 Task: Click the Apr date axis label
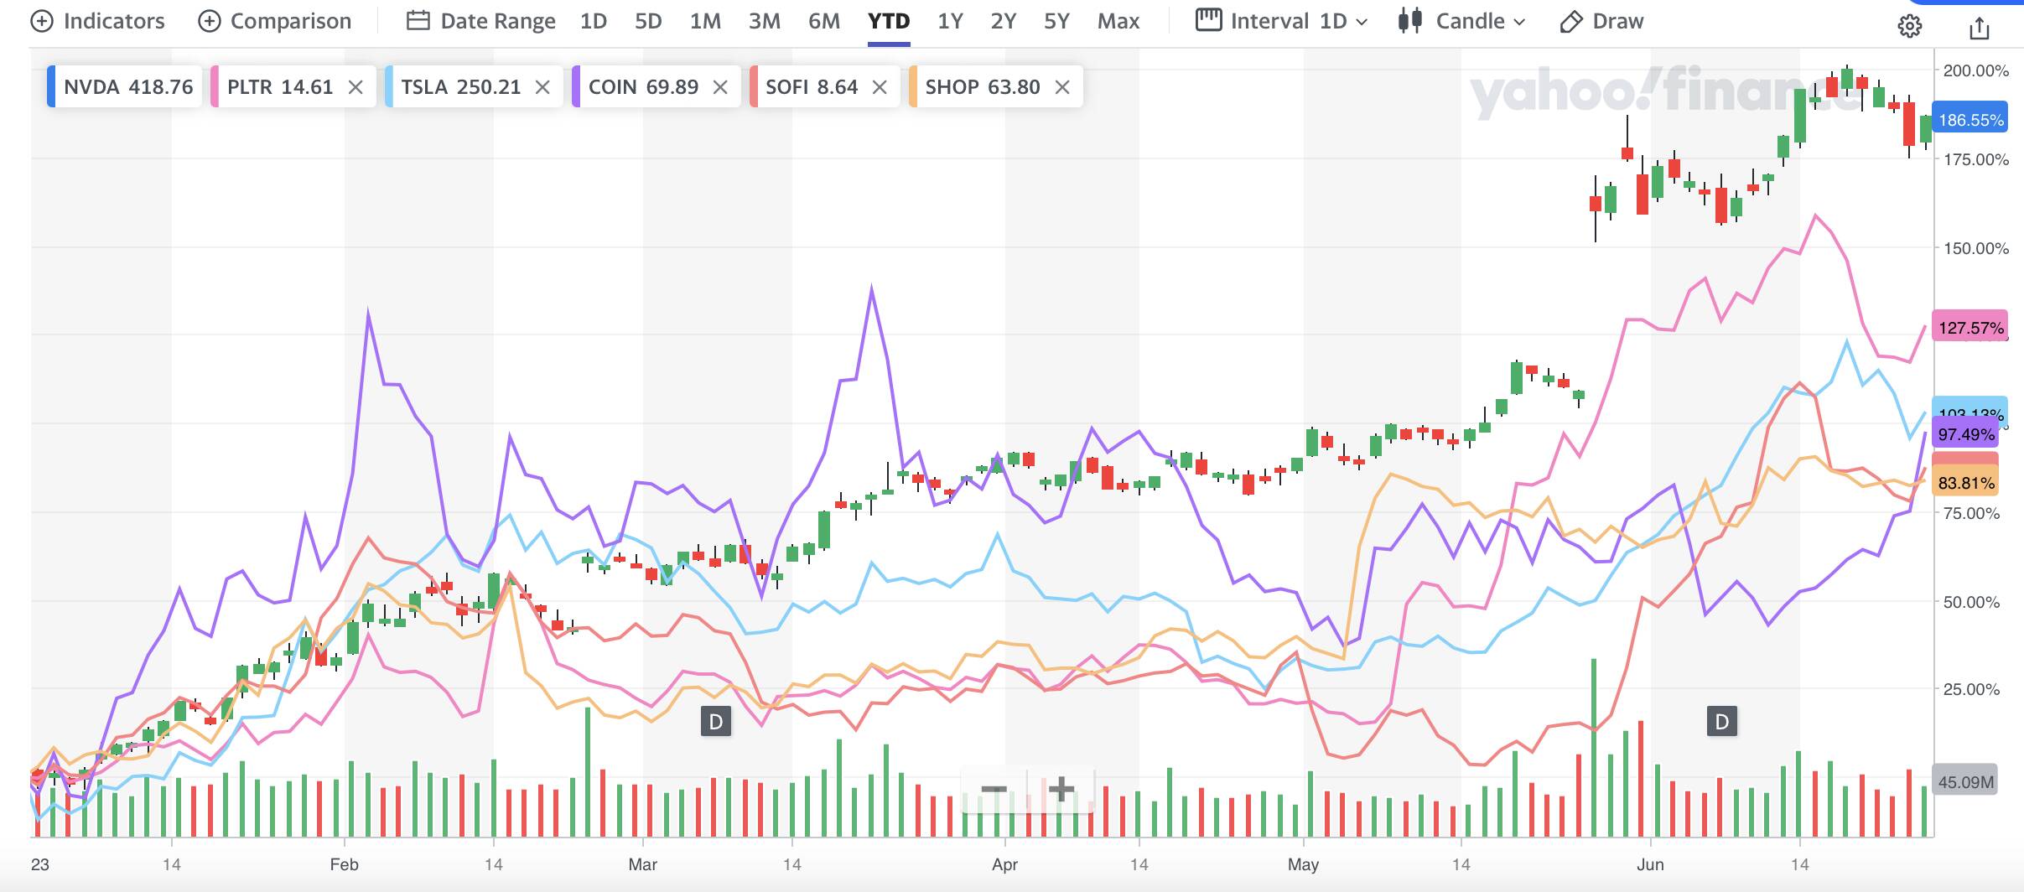point(1004,864)
